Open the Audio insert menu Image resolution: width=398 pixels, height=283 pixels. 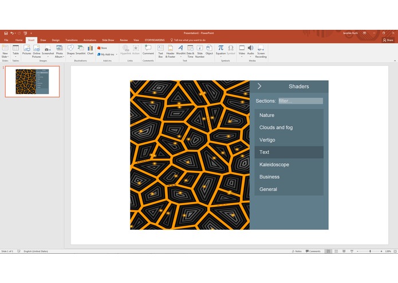(x=250, y=50)
